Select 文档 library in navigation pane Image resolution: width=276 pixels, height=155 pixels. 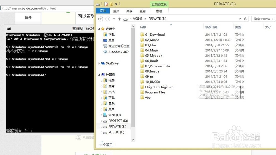112,92
